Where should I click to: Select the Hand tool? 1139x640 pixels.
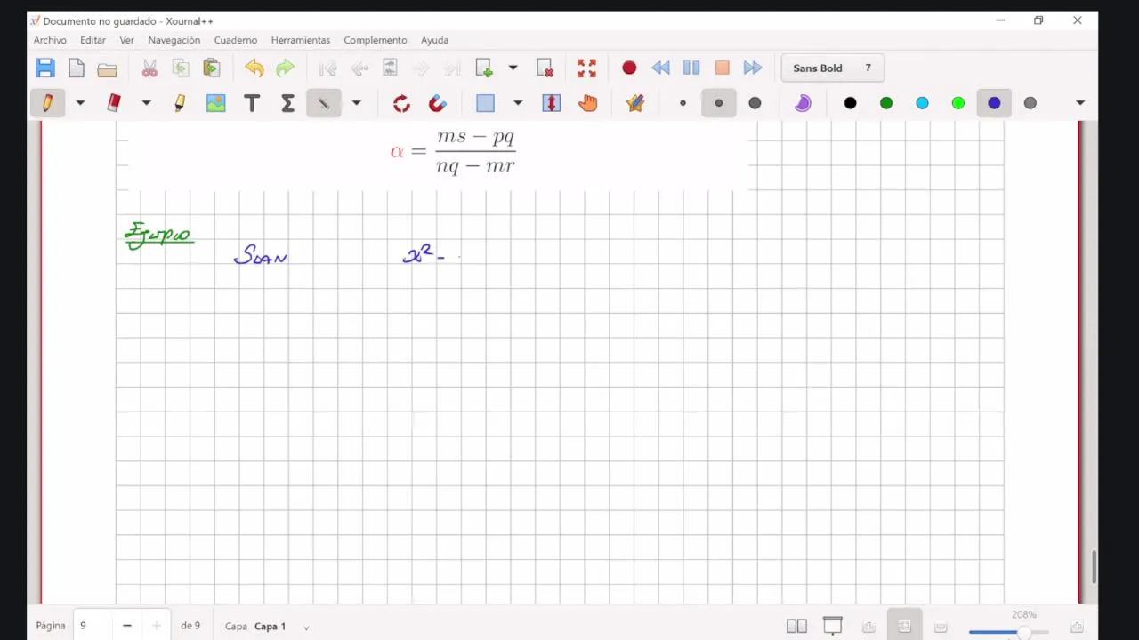pyautogui.click(x=587, y=103)
